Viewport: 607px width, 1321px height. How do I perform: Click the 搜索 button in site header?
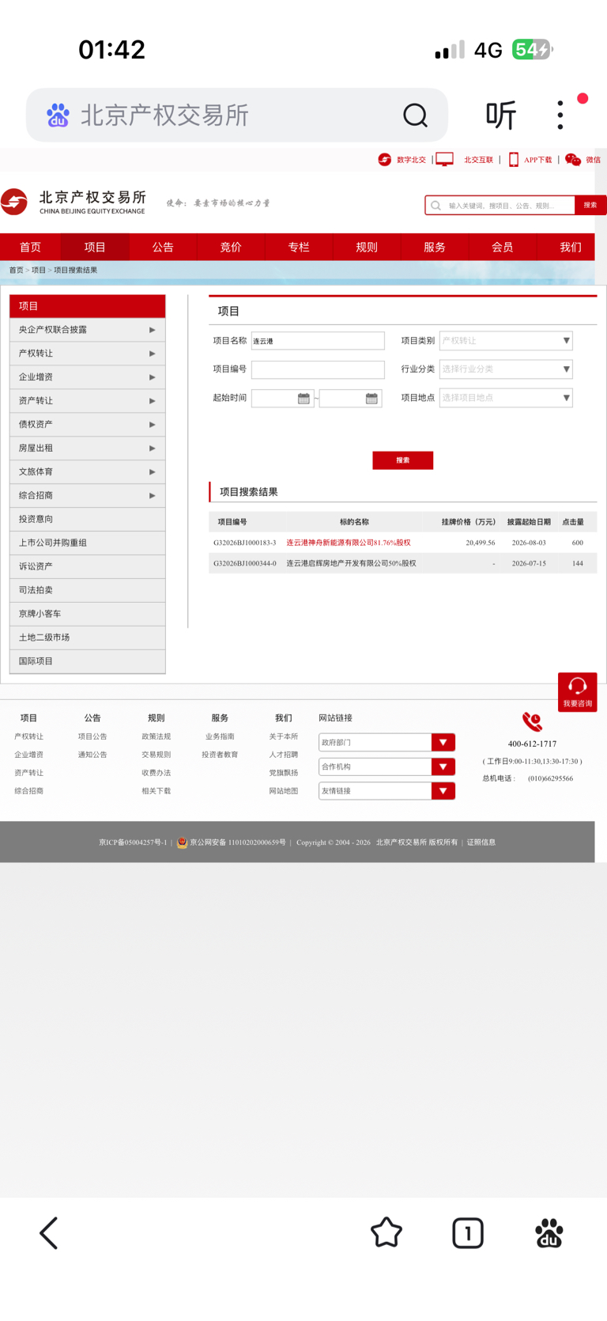point(590,206)
